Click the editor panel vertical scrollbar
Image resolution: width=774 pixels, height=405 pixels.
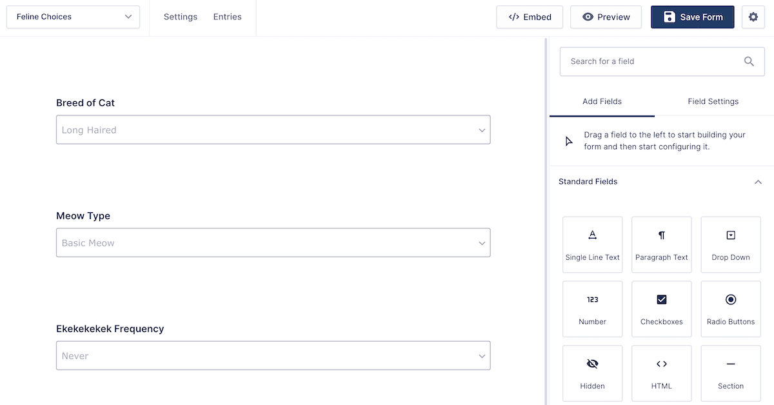click(x=546, y=221)
